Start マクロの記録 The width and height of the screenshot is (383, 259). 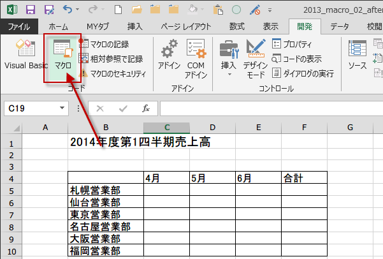click(x=104, y=44)
